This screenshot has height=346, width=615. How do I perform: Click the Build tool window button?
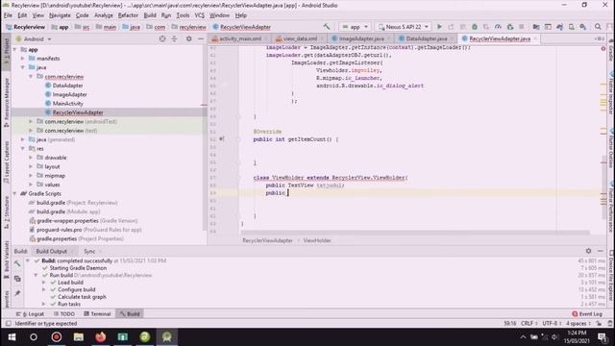point(130,314)
